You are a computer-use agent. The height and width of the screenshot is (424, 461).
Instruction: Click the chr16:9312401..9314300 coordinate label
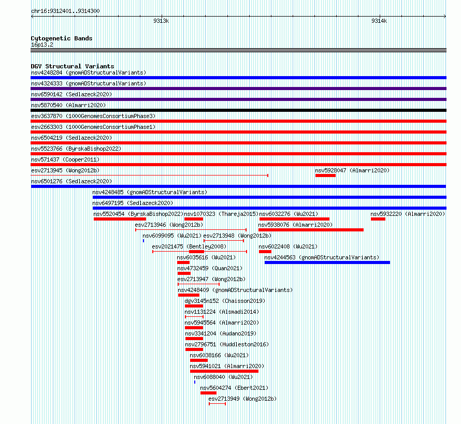tap(65, 11)
